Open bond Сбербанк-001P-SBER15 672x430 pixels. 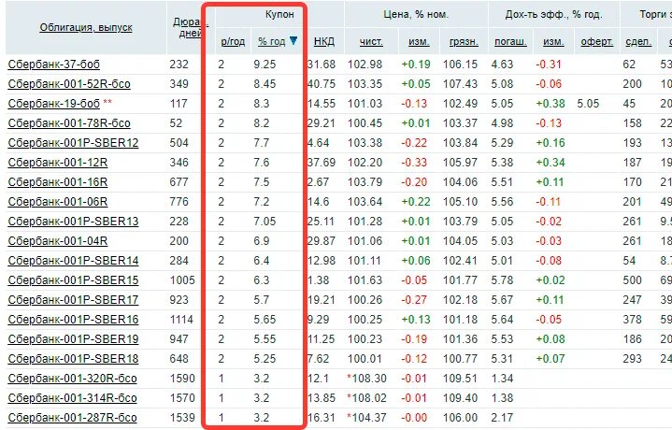73,280
